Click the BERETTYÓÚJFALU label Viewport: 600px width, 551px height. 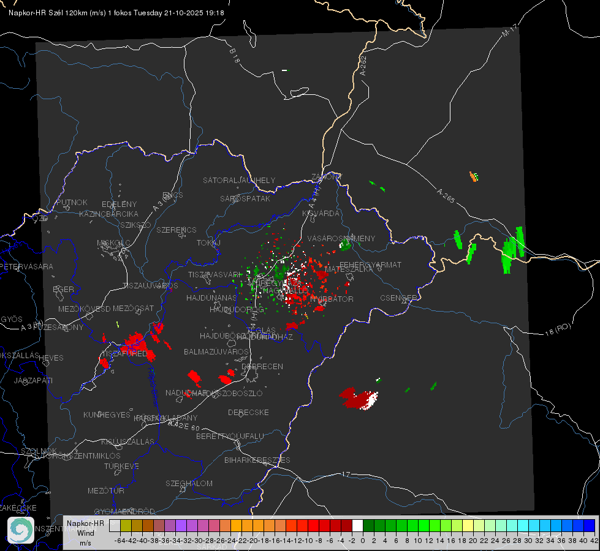(230, 437)
